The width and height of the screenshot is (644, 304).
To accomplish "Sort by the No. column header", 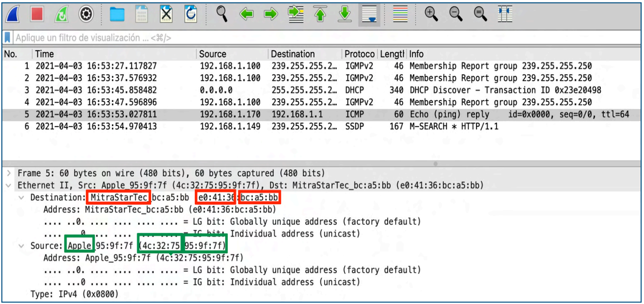I will point(17,54).
